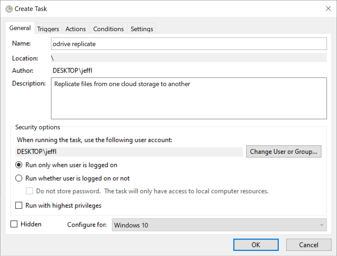Close the Create Task dialog window
This screenshot has height=256, width=337.
(328, 9)
